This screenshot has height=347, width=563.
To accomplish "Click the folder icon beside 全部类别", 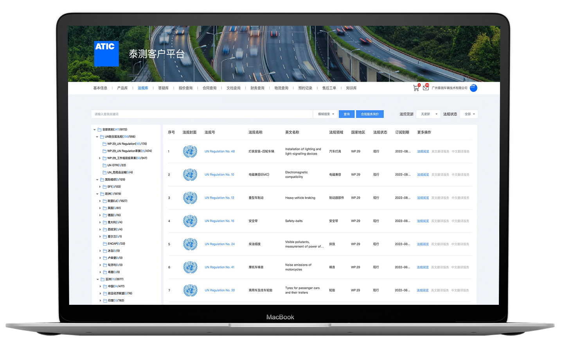I will tap(99, 129).
